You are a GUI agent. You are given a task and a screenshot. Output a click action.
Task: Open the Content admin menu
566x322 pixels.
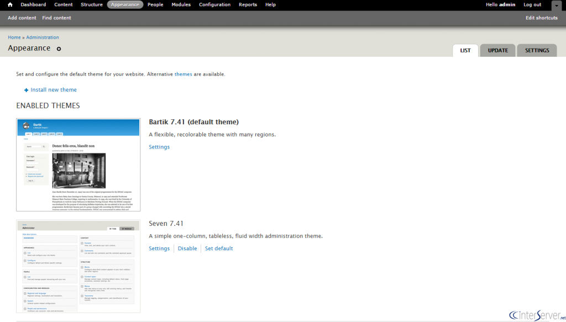[x=64, y=4]
